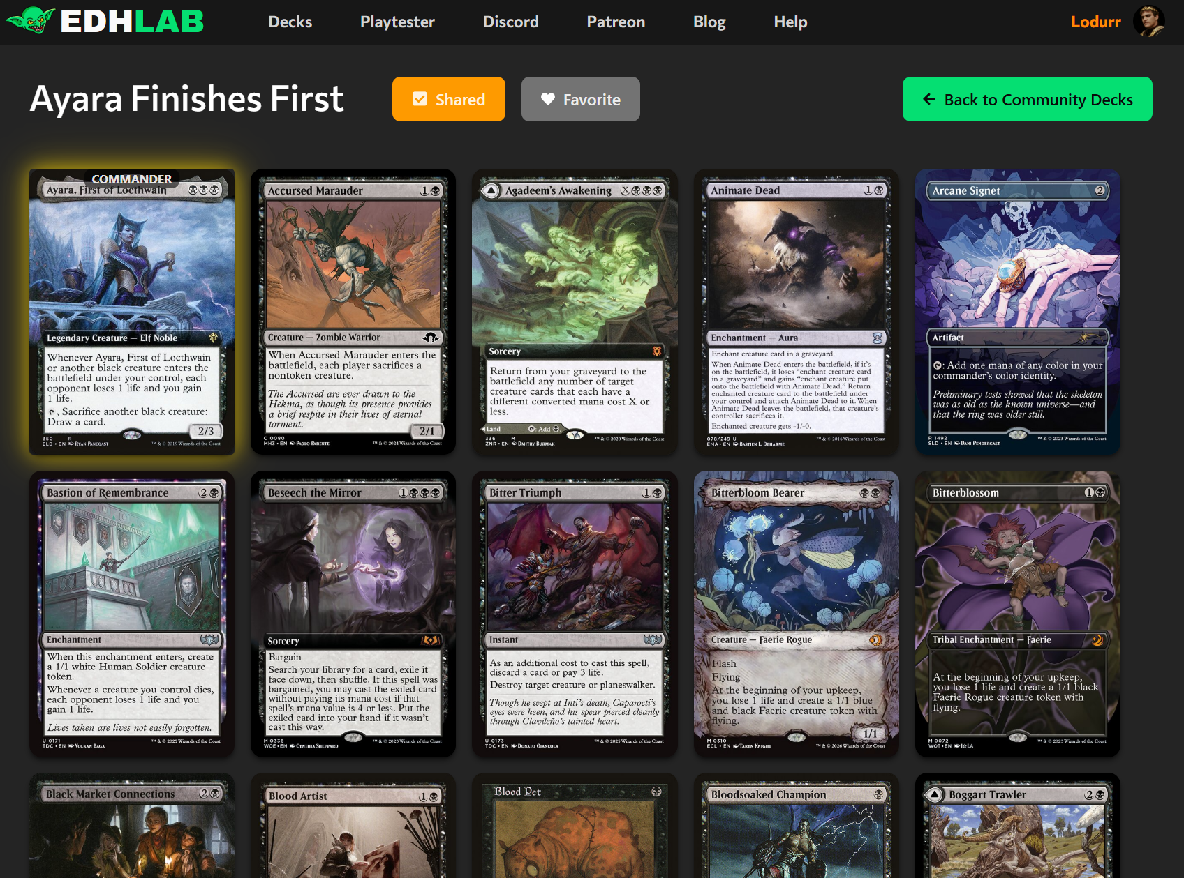This screenshot has height=878, width=1184.
Task: Open the Discord link
Action: pyautogui.click(x=510, y=22)
